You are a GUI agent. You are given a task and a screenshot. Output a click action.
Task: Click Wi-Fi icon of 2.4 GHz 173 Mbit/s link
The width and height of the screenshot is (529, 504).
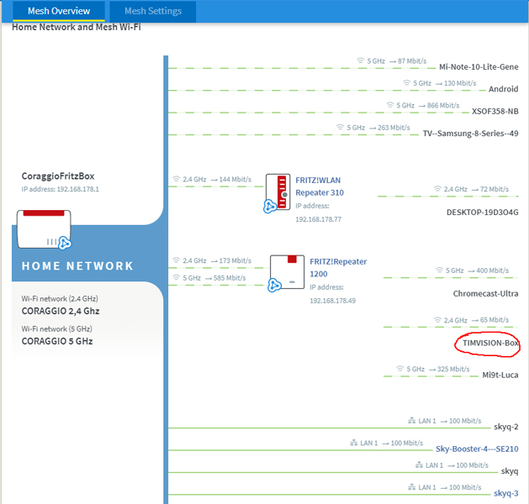tap(176, 260)
